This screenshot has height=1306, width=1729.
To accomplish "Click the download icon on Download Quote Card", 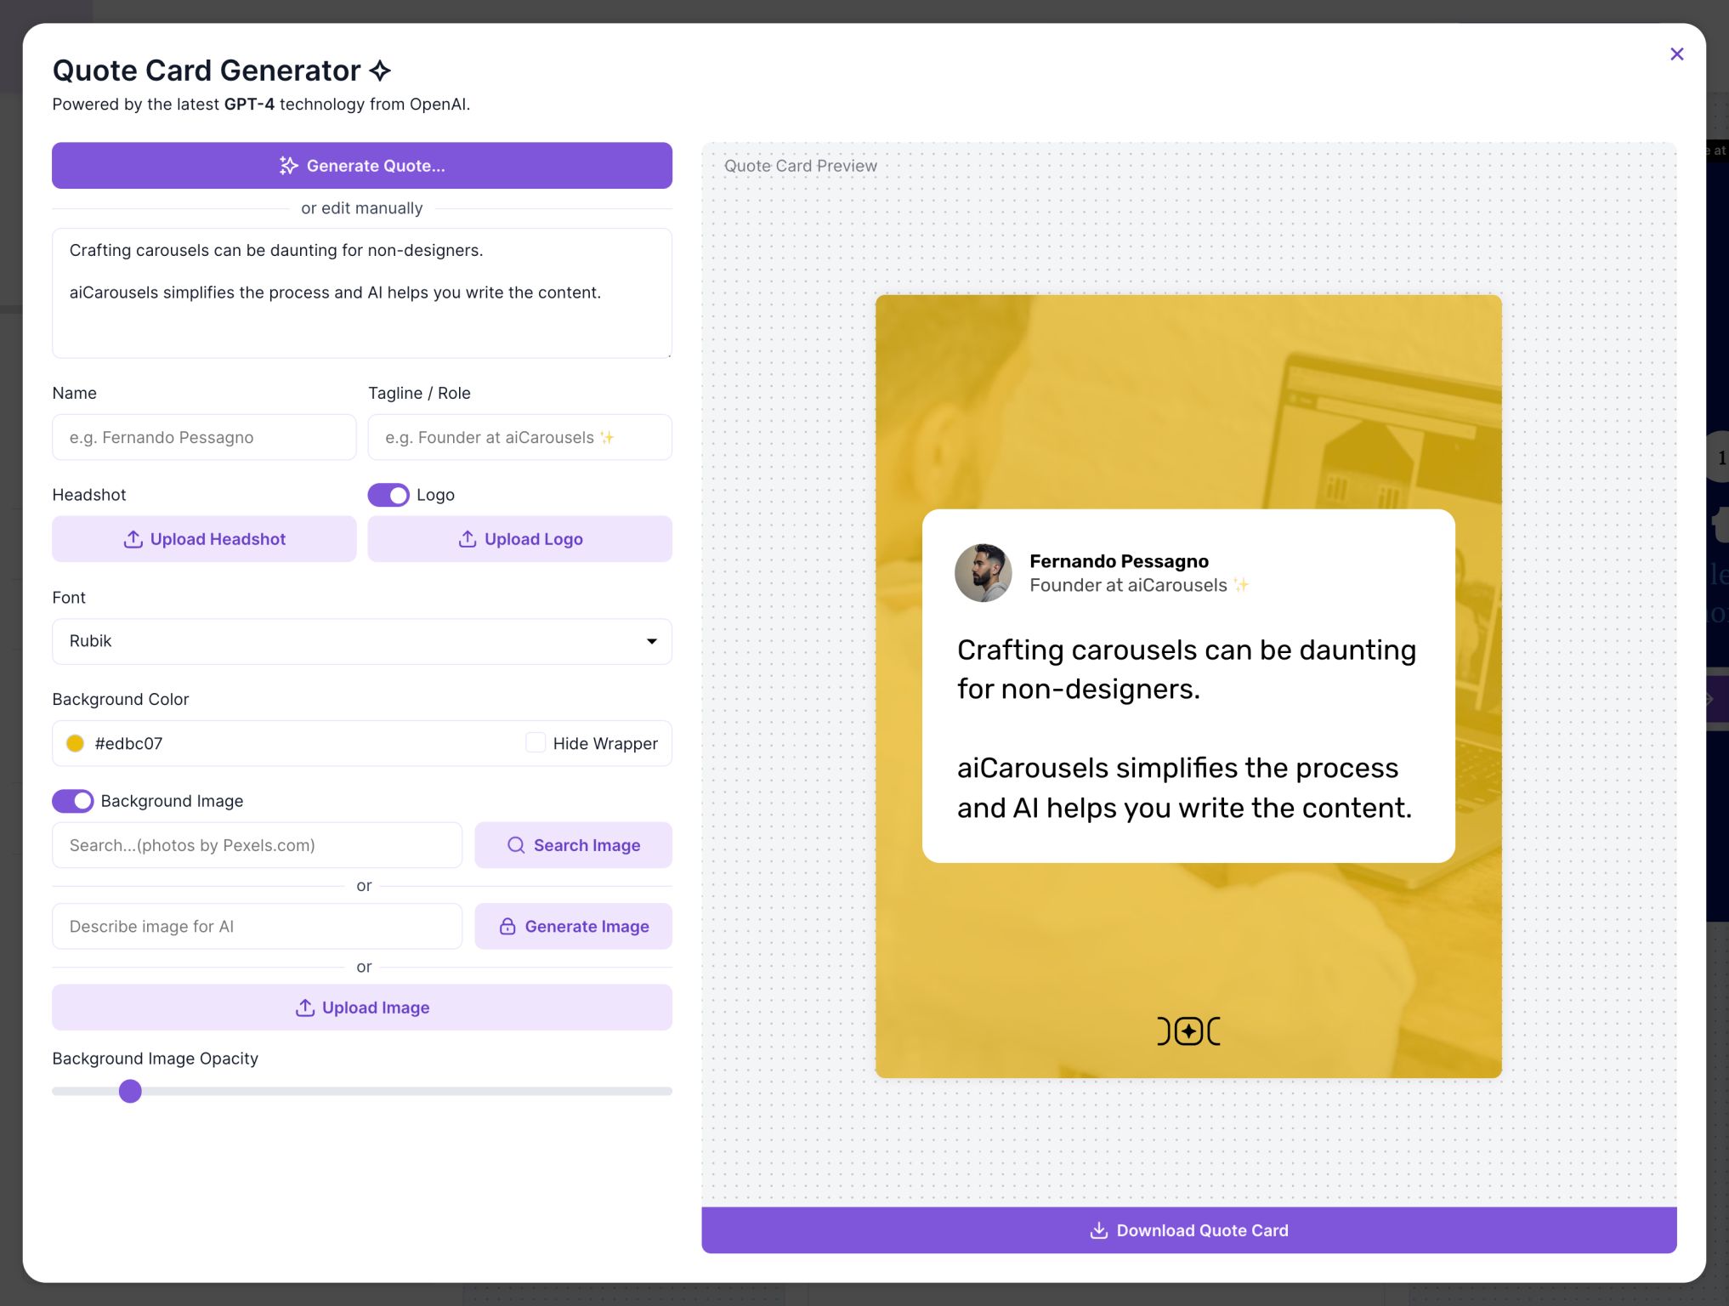I will coord(1098,1229).
